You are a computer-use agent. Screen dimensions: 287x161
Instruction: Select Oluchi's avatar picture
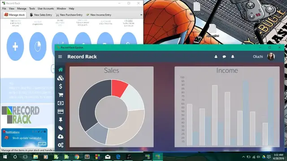click(271, 57)
